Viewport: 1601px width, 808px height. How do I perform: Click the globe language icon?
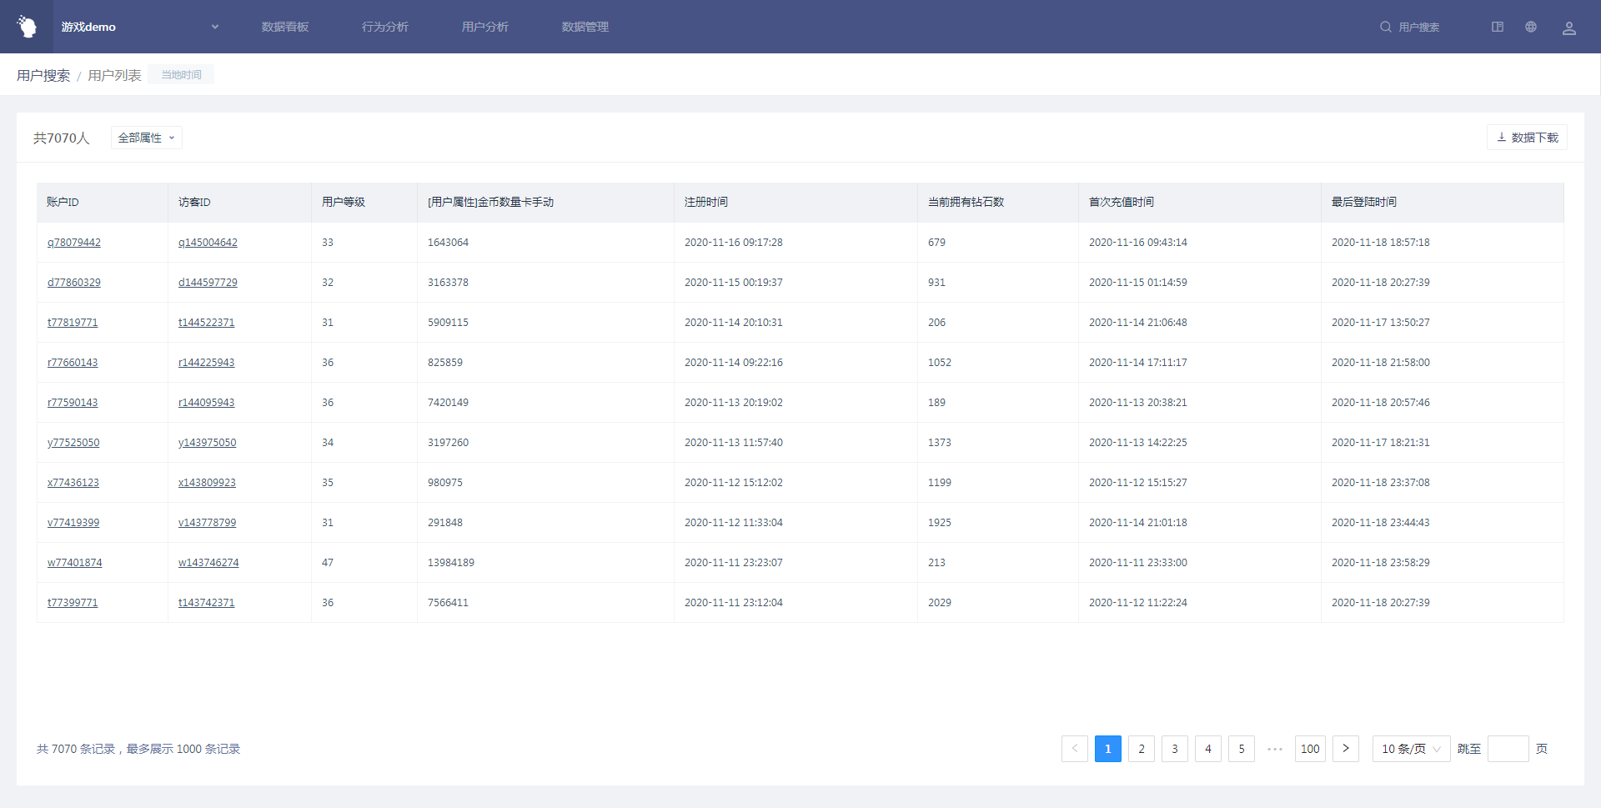tap(1531, 27)
